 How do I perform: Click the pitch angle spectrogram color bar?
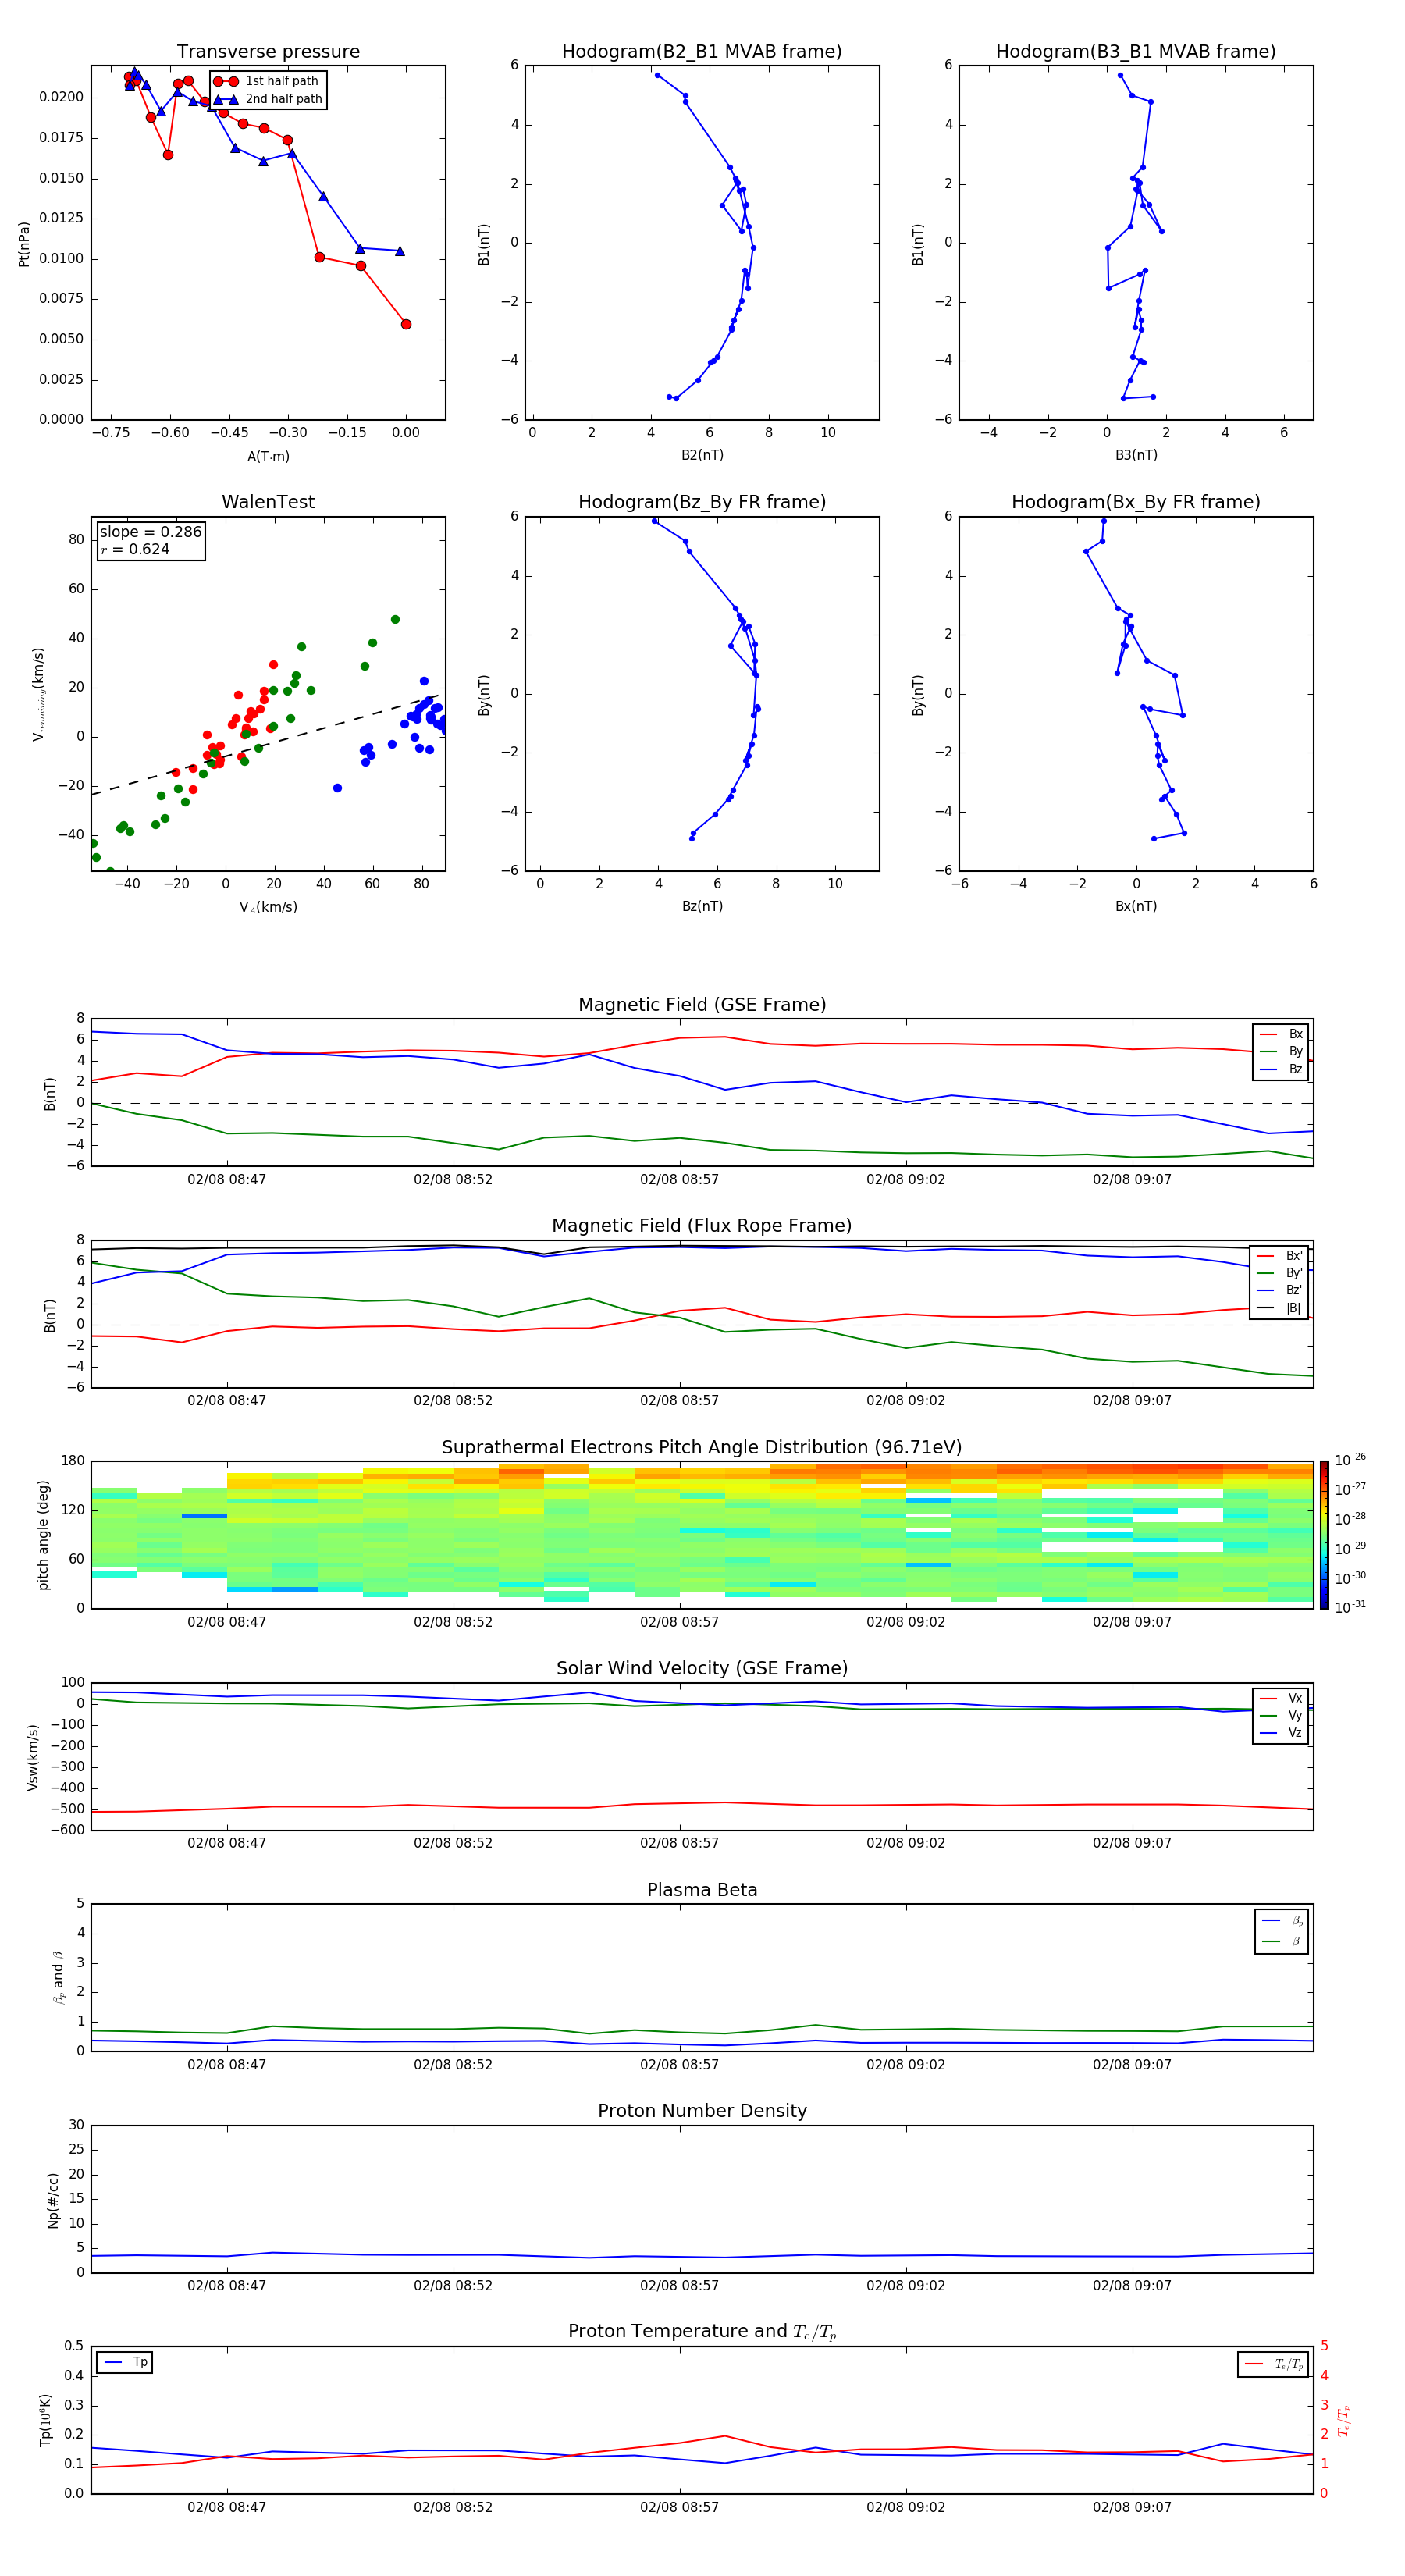point(1324,1535)
